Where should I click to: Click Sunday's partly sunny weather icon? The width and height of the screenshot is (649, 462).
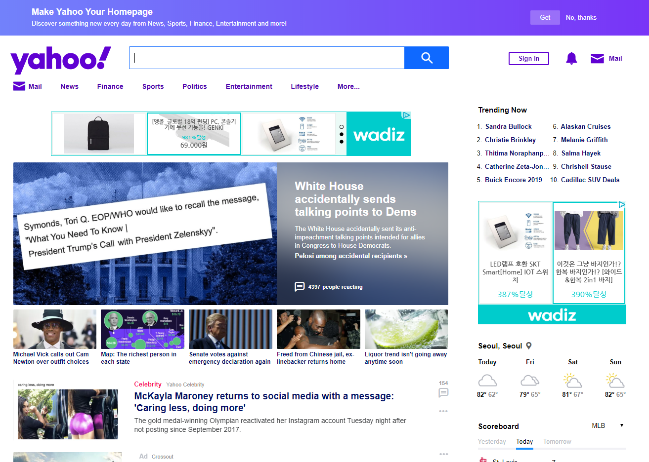click(615, 381)
